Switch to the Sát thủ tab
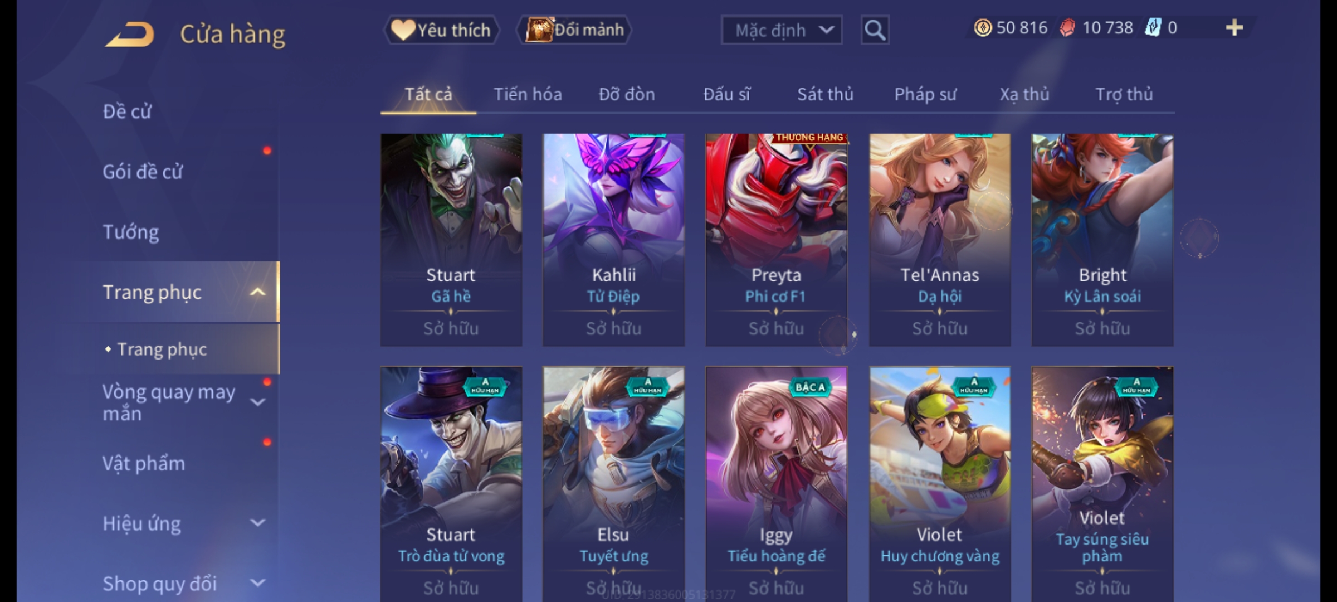 click(825, 94)
